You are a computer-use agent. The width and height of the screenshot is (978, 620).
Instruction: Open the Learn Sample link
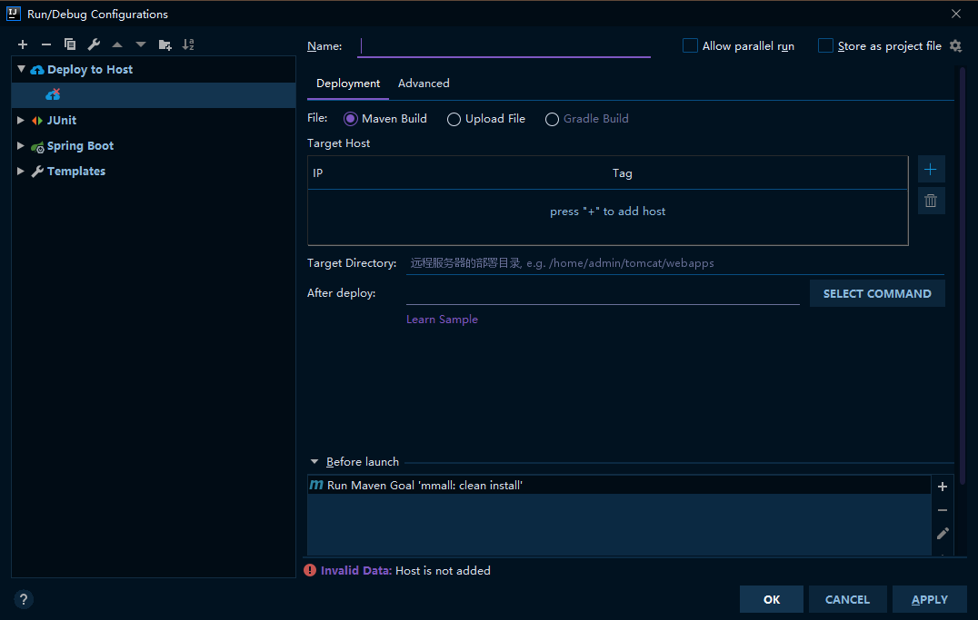tap(442, 320)
